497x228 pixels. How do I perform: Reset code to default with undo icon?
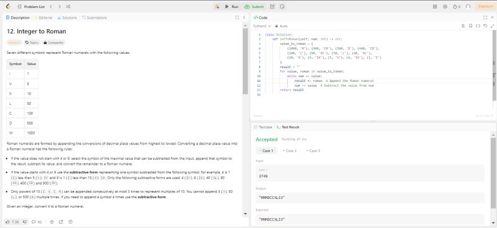point(485,26)
